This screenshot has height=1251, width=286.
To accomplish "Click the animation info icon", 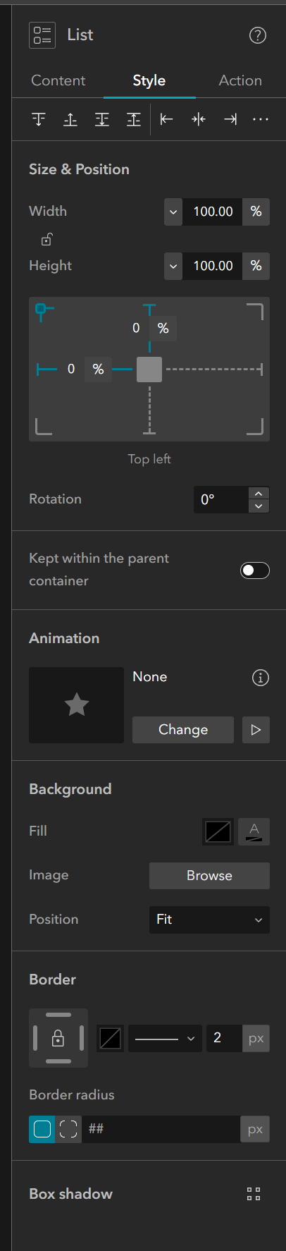I will point(261,678).
